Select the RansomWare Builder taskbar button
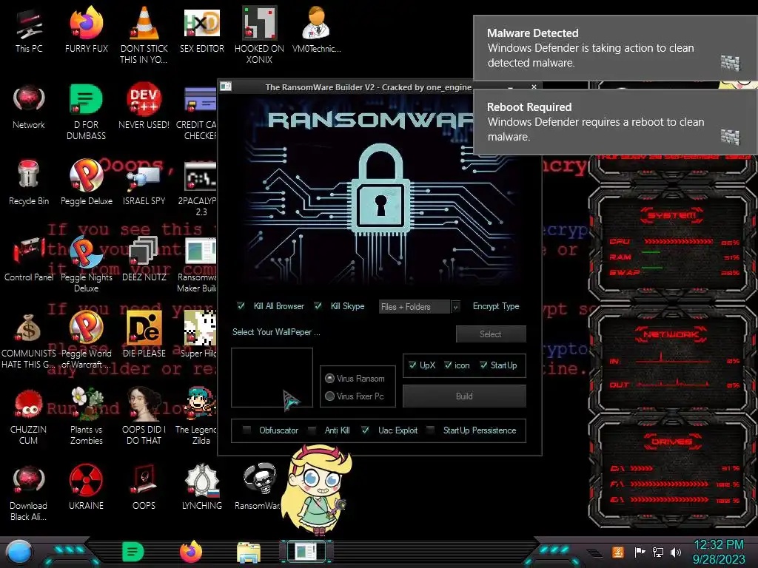 306,551
